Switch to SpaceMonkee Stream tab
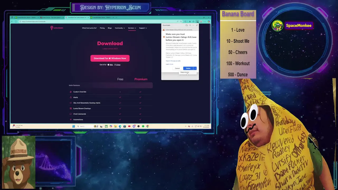 [x=102, y=17]
